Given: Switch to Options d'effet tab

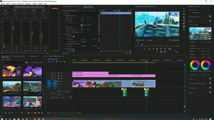Looking at the screenshot, I should (x=88, y=6).
